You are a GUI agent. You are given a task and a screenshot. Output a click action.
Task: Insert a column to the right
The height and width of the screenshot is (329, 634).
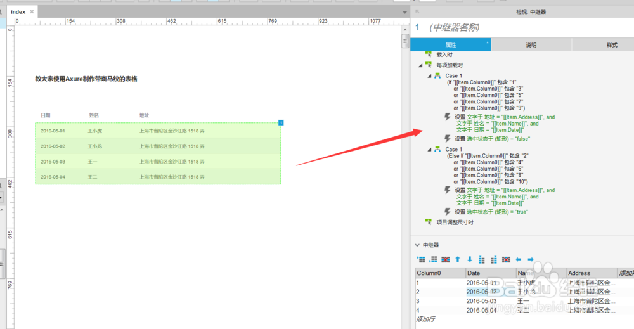[x=494, y=259]
